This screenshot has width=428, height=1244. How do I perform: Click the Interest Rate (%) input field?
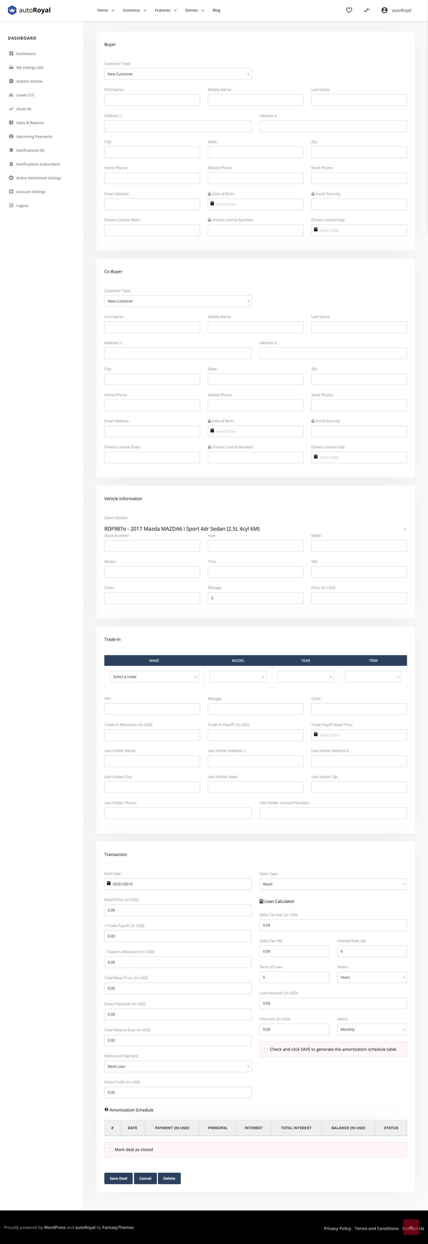coord(372,951)
